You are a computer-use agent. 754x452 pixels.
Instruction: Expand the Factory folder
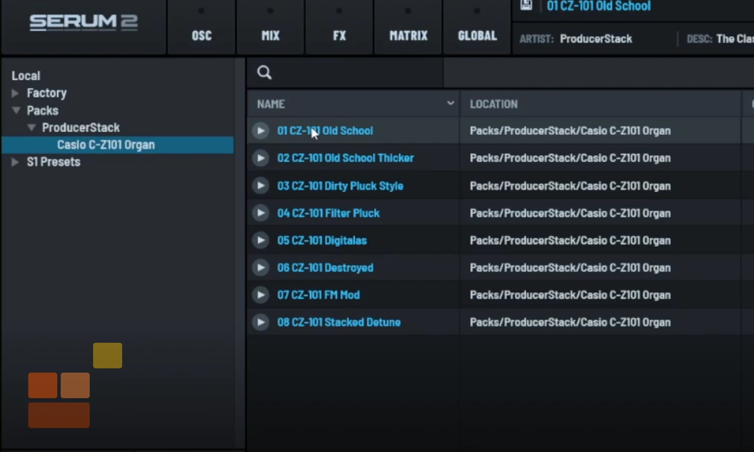point(15,93)
